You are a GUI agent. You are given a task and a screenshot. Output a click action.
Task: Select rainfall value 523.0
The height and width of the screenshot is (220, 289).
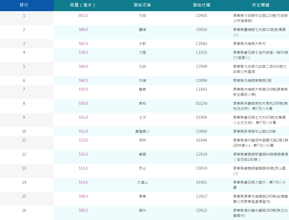[x=83, y=140]
